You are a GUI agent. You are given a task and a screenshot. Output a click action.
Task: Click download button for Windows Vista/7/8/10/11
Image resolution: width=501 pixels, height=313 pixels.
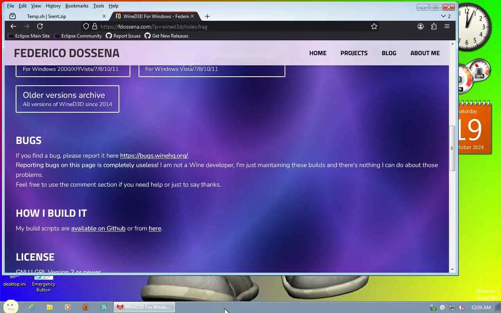(212, 70)
